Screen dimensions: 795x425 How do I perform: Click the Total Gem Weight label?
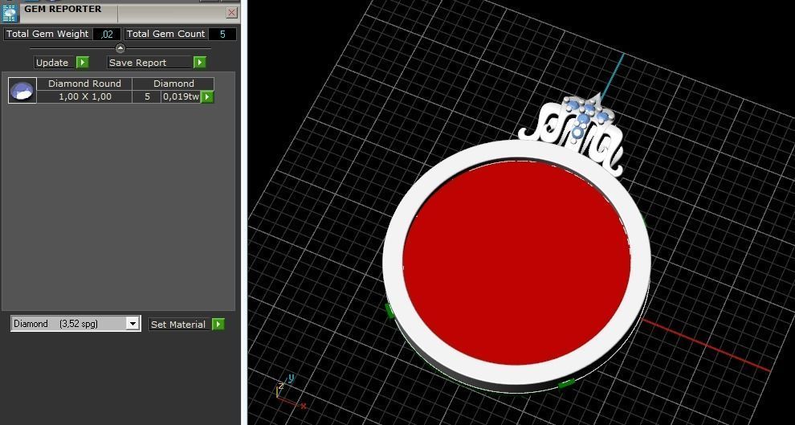click(47, 34)
